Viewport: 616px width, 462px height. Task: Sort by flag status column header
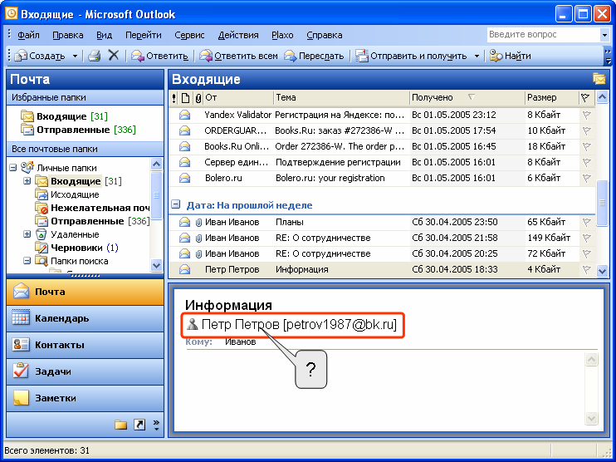pos(585,98)
